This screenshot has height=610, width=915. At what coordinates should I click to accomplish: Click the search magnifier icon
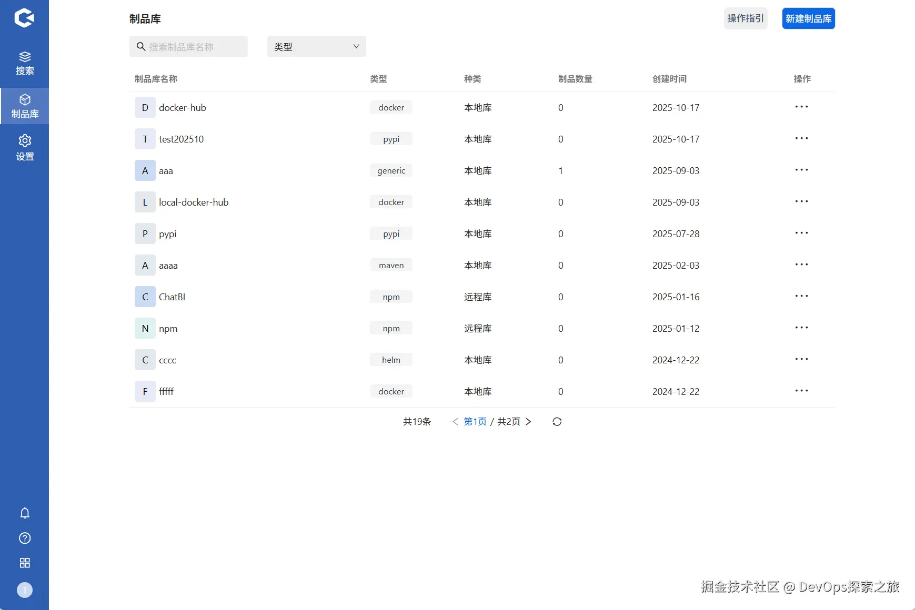[x=141, y=47]
